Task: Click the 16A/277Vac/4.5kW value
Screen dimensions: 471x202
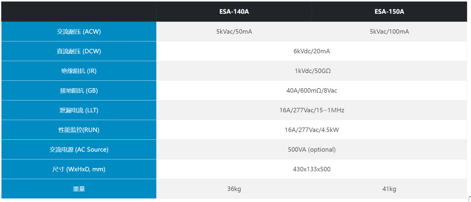Action: pyautogui.click(x=312, y=130)
